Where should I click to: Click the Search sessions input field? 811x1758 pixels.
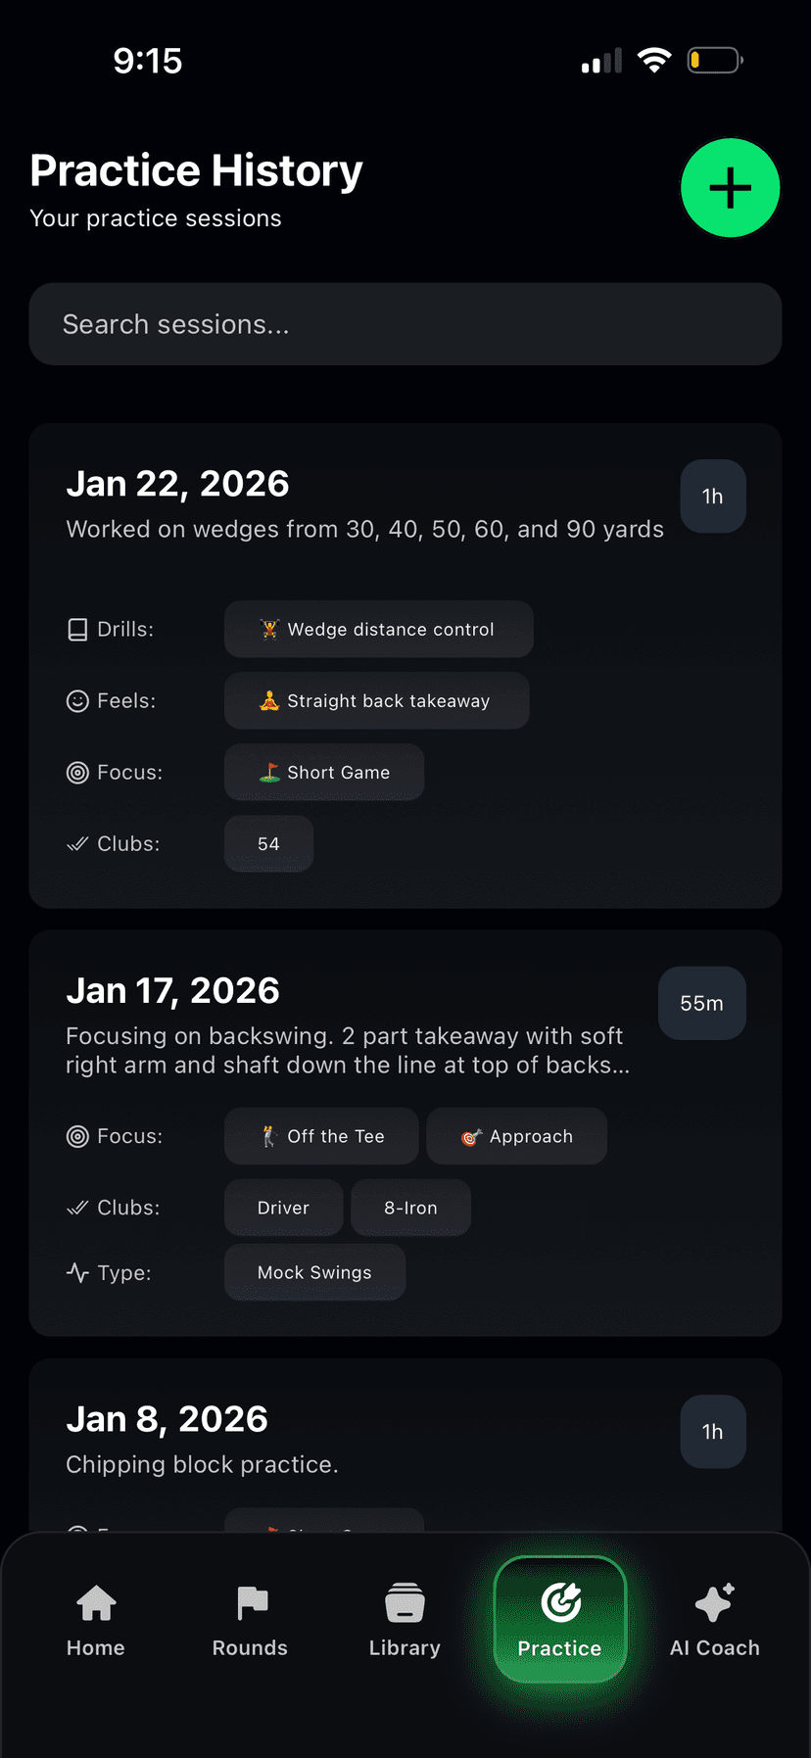click(x=405, y=323)
